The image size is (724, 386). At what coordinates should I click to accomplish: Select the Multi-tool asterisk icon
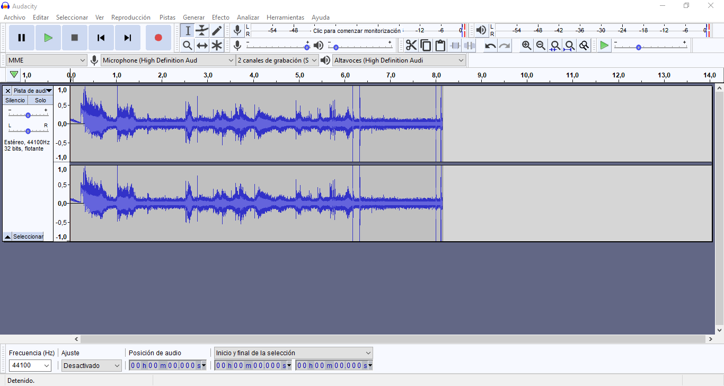pos(217,46)
